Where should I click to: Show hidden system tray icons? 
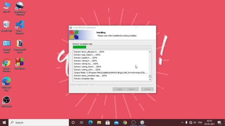182,122
